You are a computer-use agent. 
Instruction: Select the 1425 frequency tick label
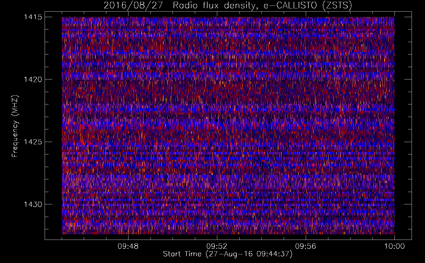click(x=33, y=142)
